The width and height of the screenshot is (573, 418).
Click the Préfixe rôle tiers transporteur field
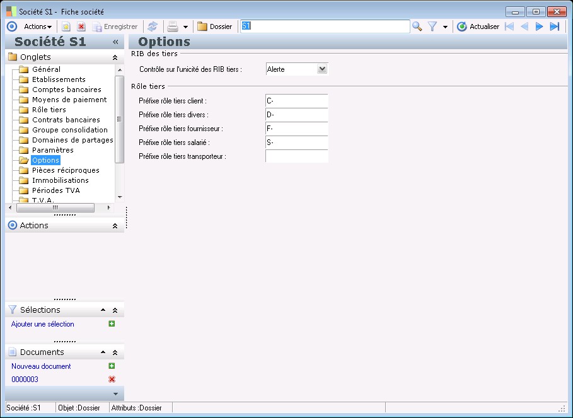[296, 156]
